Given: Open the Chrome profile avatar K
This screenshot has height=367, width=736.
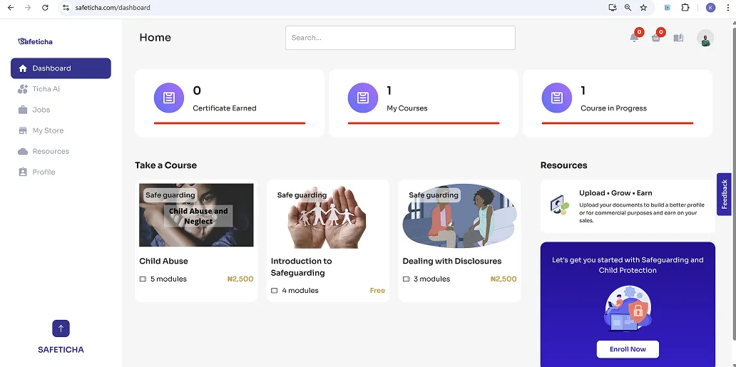Looking at the screenshot, I should 710,8.
